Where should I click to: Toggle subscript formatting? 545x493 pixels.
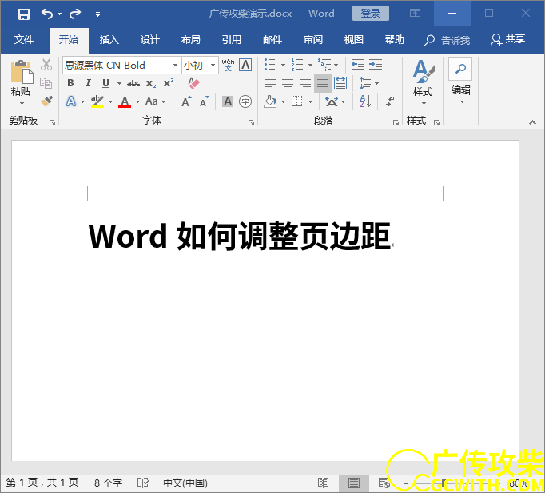[x=151, y=83]
